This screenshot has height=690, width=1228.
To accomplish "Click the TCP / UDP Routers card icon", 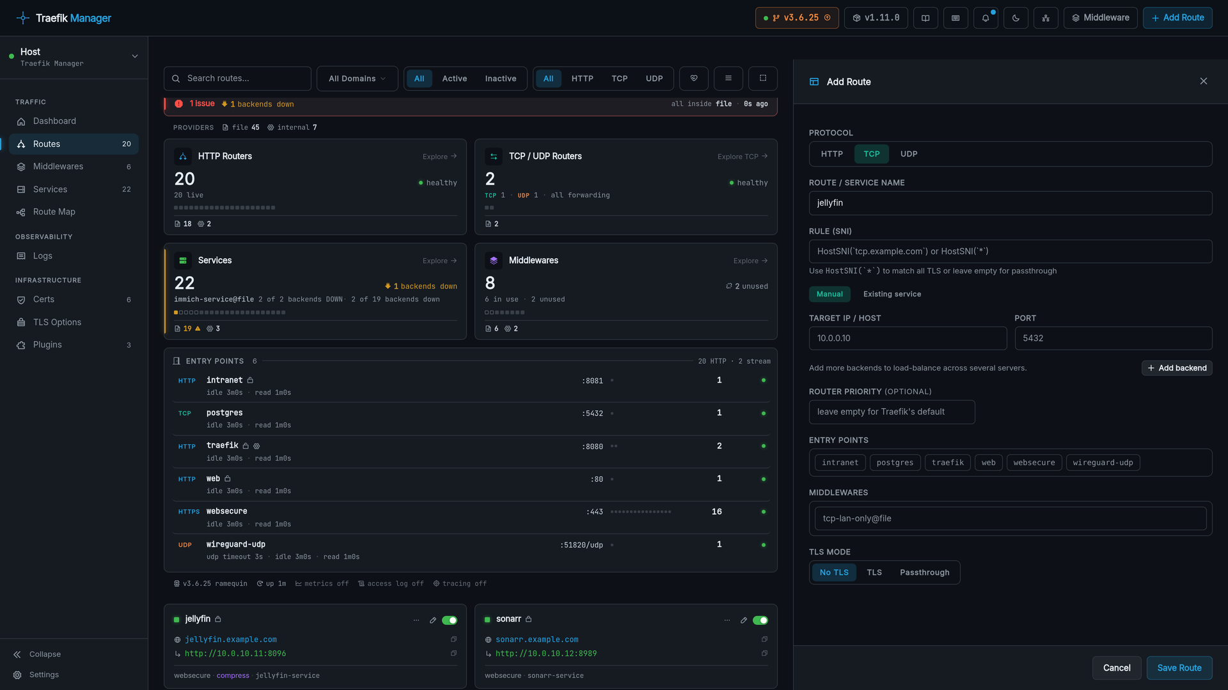I will point(494,157).
